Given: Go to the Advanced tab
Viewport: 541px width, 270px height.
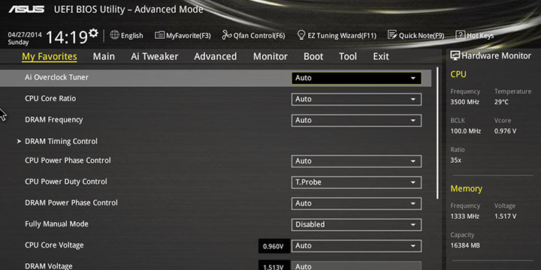Looking at the screenshot, I should [216, 56].
